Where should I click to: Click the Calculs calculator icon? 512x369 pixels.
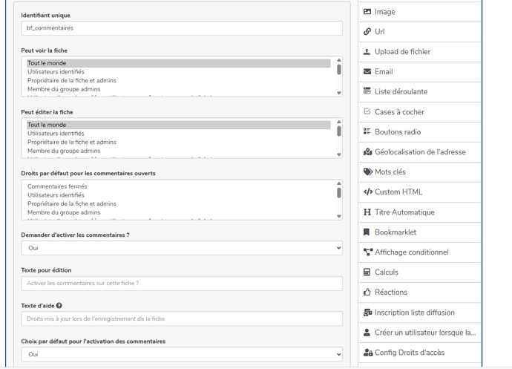point(367,272)
